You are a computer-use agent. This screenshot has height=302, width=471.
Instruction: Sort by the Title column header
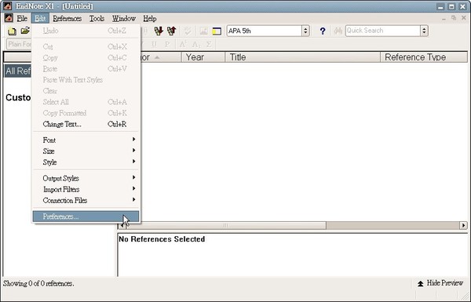pos(303,57)
